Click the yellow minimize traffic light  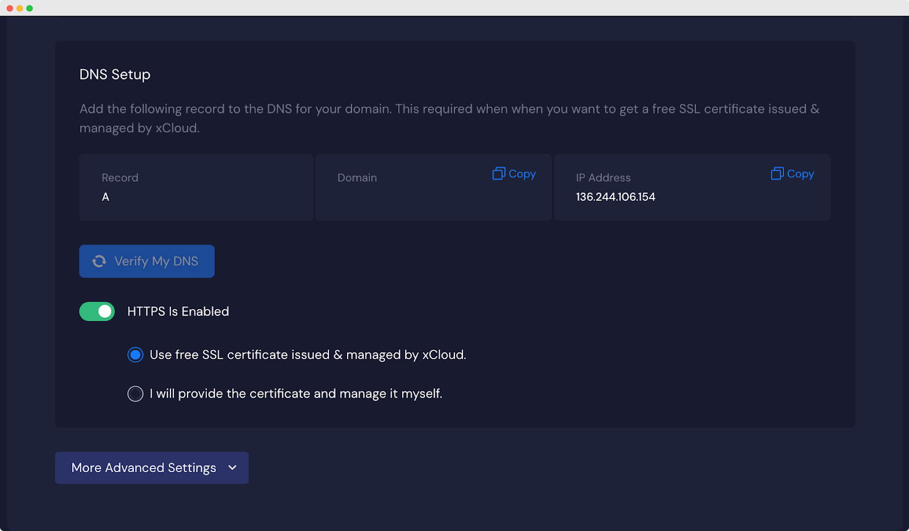tap(19, 8)
